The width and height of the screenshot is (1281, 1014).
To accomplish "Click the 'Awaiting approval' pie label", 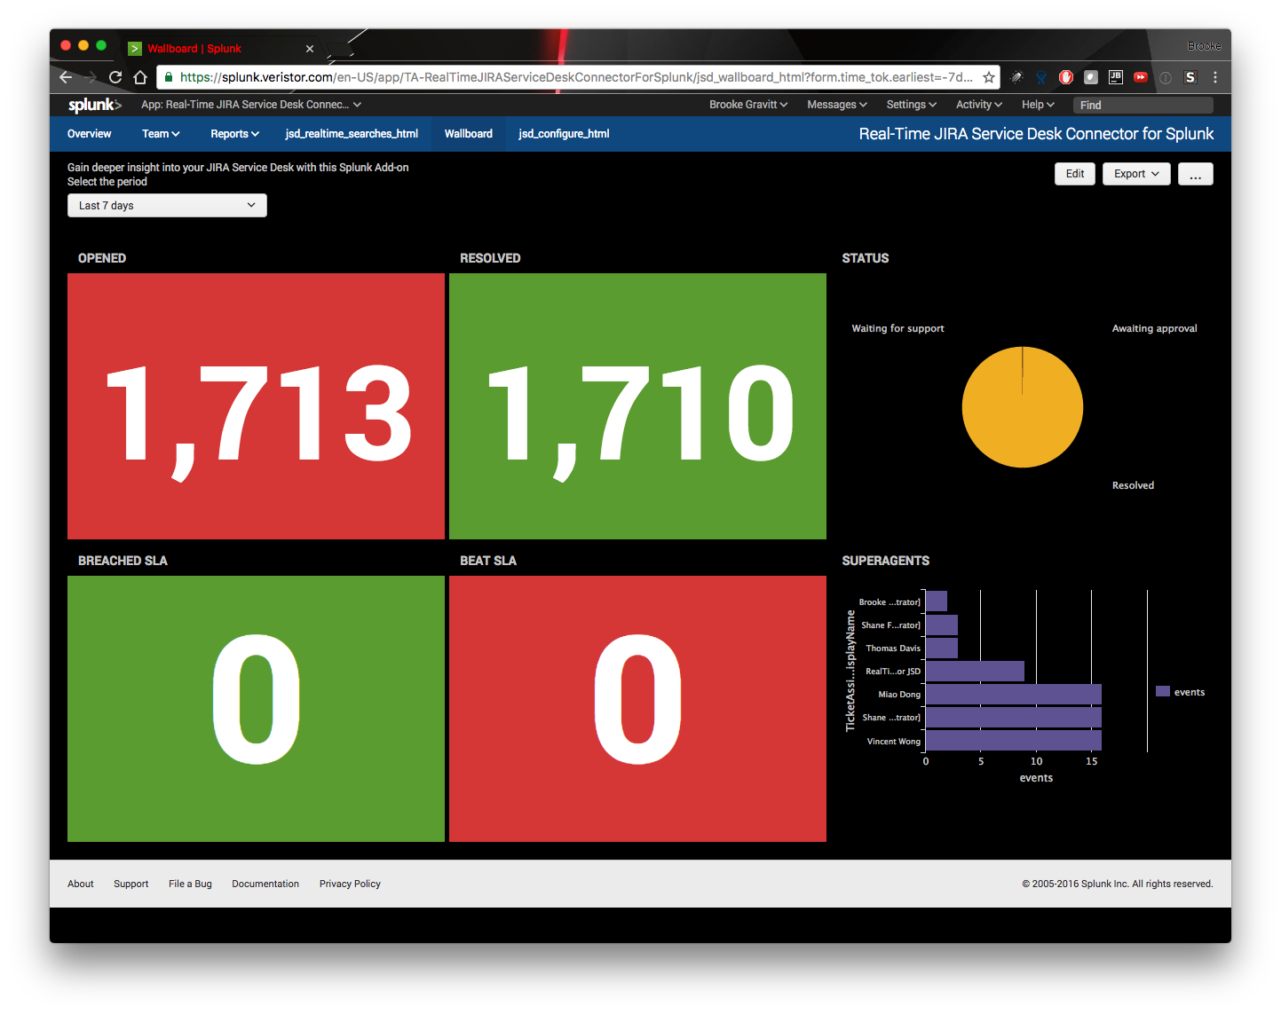I will (1154, 328).
